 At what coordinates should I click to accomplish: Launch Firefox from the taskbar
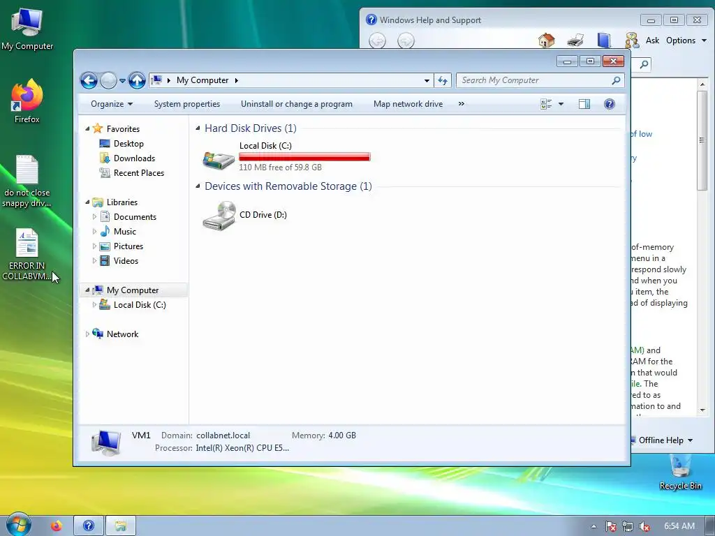coord(57,526)
